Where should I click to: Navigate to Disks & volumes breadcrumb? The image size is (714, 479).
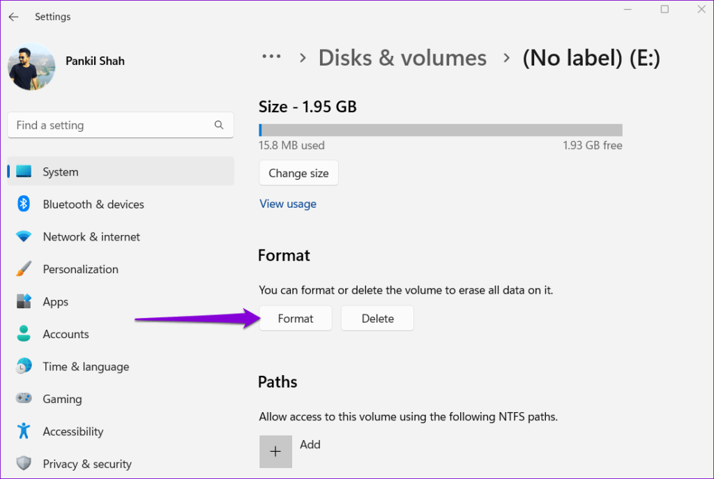tap(402, 58)
